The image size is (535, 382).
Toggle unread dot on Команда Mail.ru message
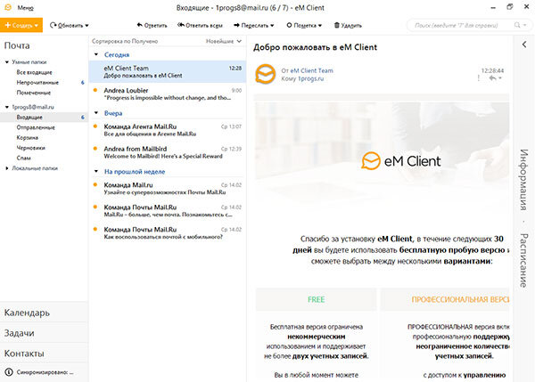95,184
